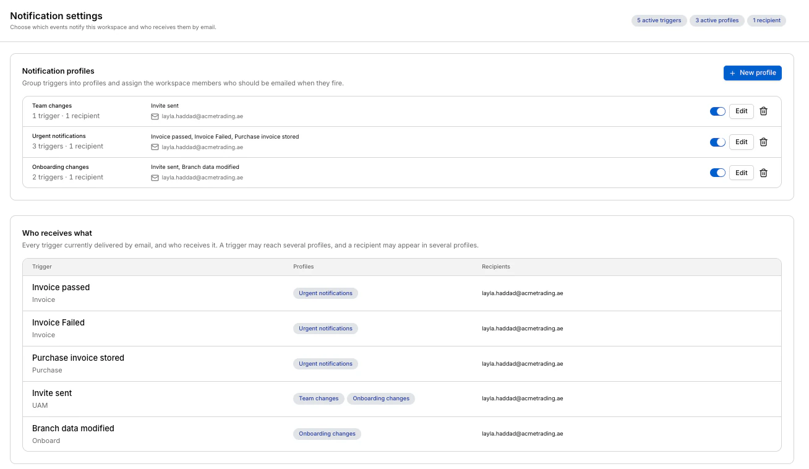Click the 3 active profiles badge
This screenshot has width=809, height=469.
pos(717,20)
